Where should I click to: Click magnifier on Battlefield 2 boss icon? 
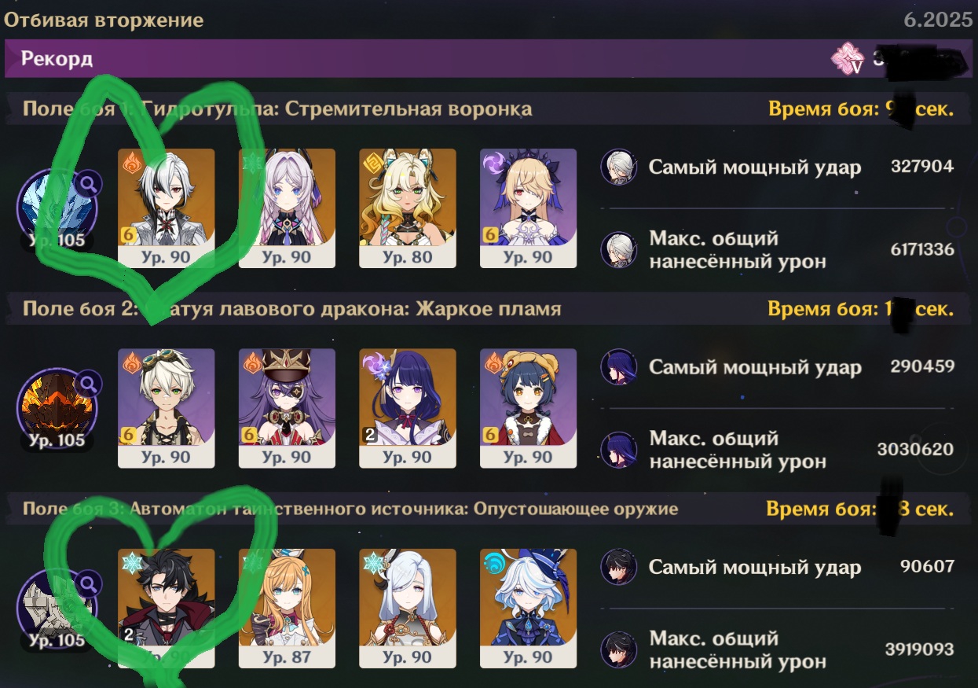pos(90,384)
